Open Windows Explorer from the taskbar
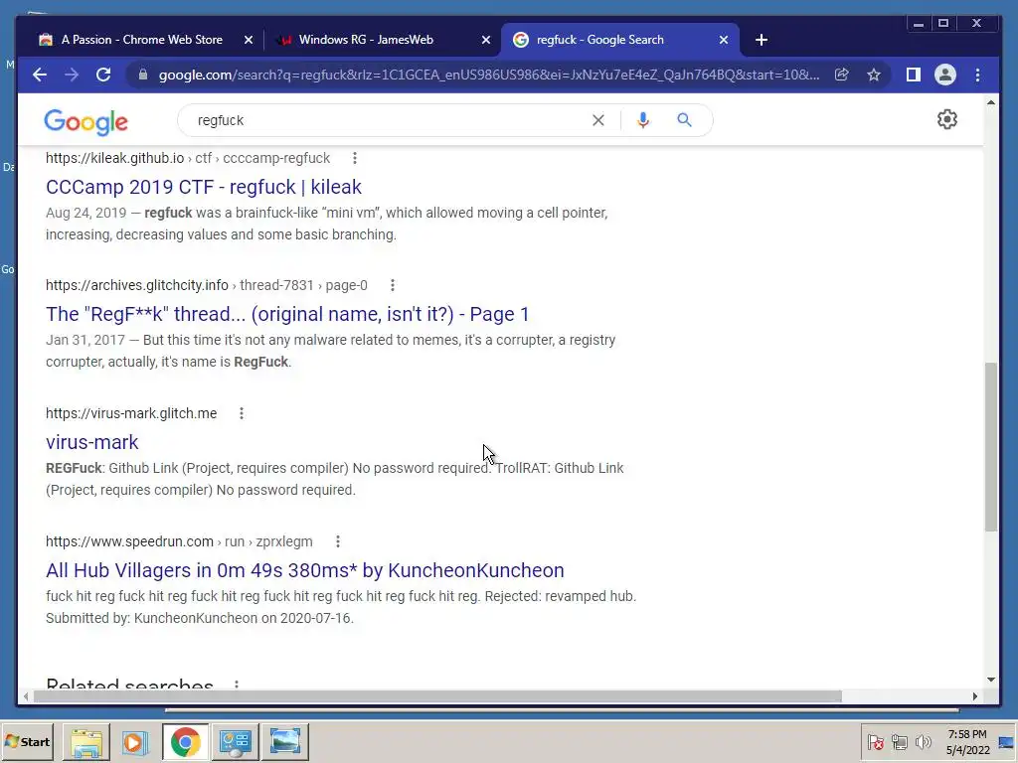 [85, 741]
